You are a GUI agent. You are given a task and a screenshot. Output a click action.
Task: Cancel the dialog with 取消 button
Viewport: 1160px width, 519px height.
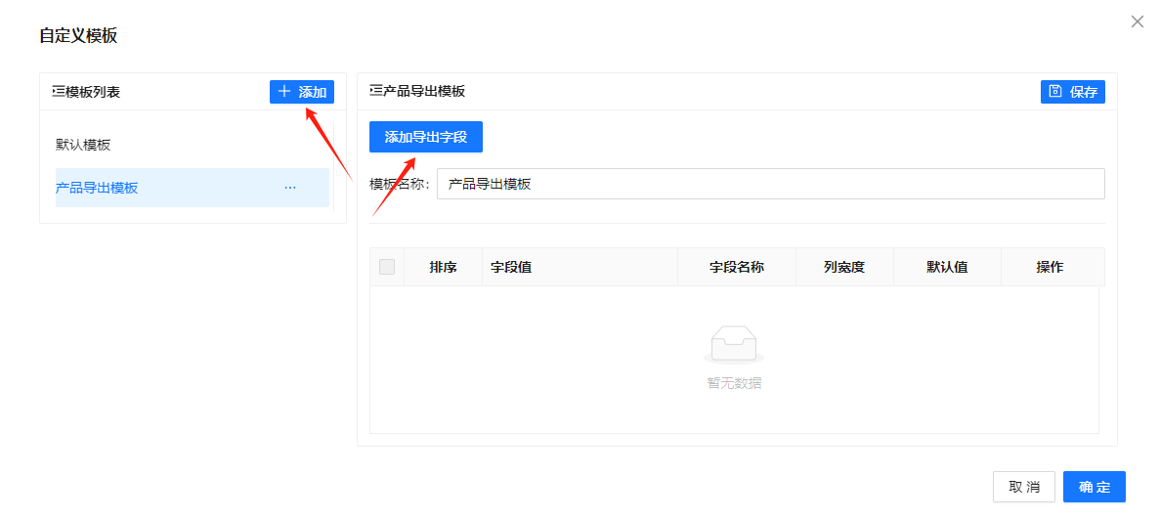click(x=1024, y=487)
